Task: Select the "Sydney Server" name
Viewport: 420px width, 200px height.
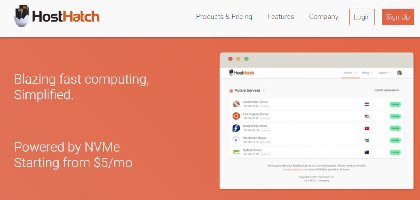Action: (x=252, y=150)
